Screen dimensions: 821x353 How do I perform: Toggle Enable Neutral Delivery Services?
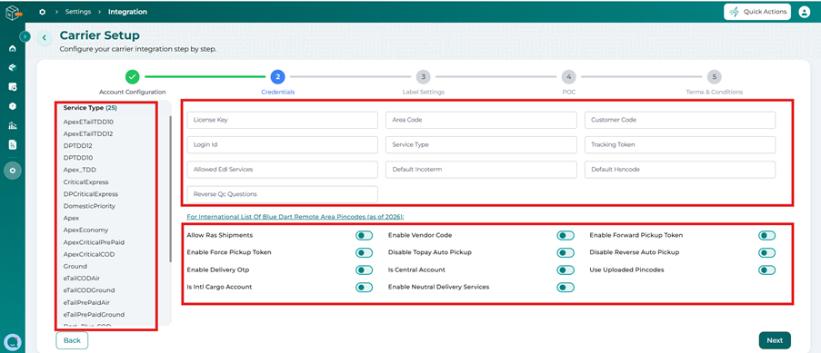coord(566,287)
